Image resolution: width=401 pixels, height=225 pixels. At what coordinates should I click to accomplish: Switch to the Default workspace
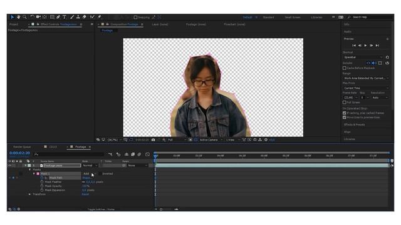click(247, 17)
